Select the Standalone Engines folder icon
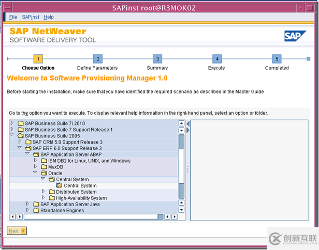The height and width of the screenshot is (250, 319). [36, 210]
